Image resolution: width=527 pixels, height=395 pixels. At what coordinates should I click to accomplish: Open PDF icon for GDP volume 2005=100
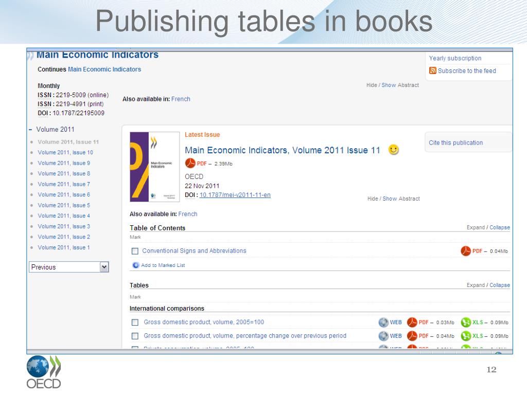click(412, 322)
